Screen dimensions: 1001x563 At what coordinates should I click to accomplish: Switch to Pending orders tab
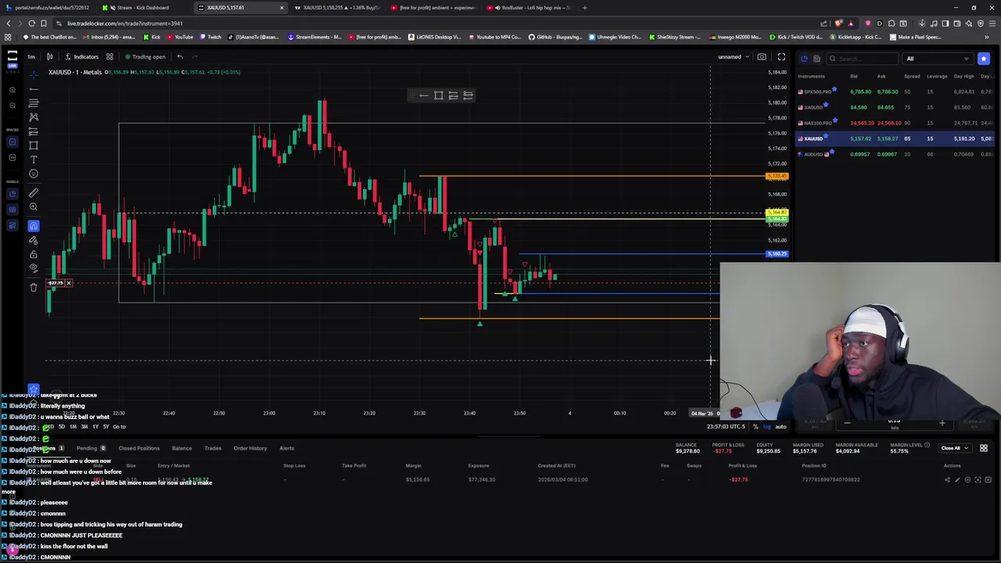(90, 448)
